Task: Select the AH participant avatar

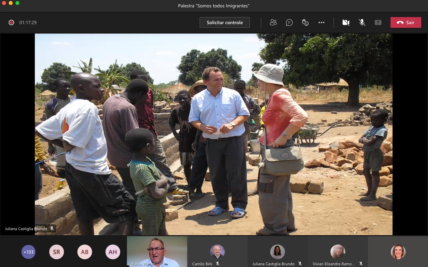Action: pos(113,252)
